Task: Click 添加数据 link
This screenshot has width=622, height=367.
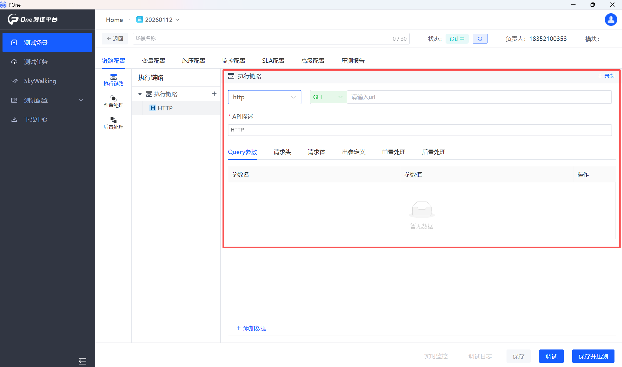Action: click(x=252, y=328)
